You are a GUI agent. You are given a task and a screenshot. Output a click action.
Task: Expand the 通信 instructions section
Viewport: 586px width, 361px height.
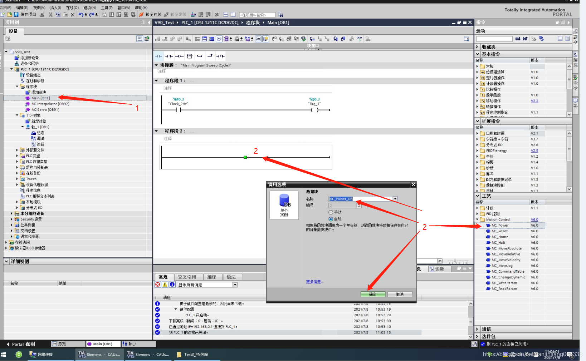[477, 329]
